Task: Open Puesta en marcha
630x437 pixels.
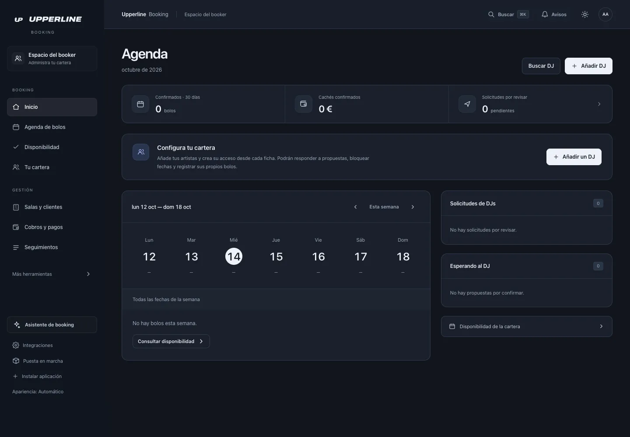Action: 38,361
